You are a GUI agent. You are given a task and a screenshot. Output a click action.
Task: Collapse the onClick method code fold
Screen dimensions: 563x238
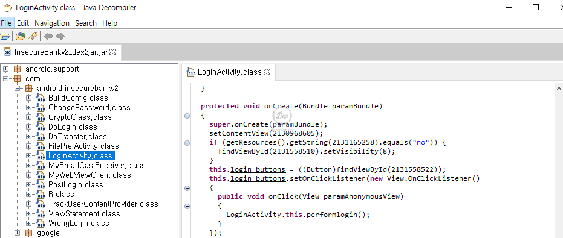tap(187, 206)
